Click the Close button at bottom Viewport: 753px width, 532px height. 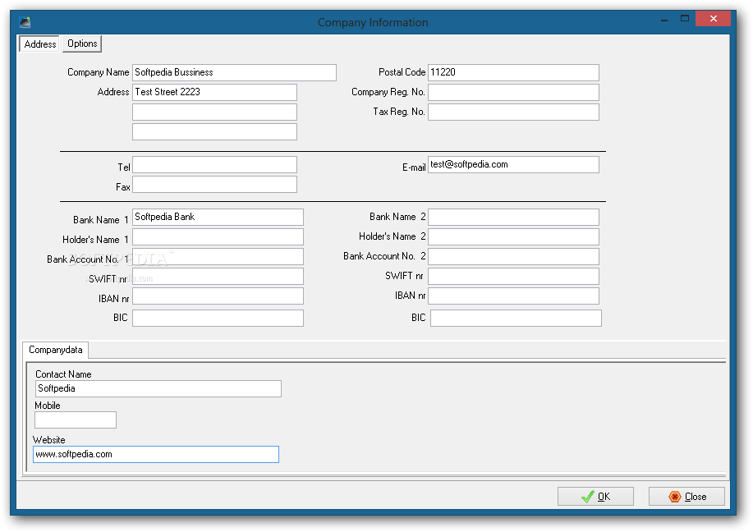pos(686,496)
